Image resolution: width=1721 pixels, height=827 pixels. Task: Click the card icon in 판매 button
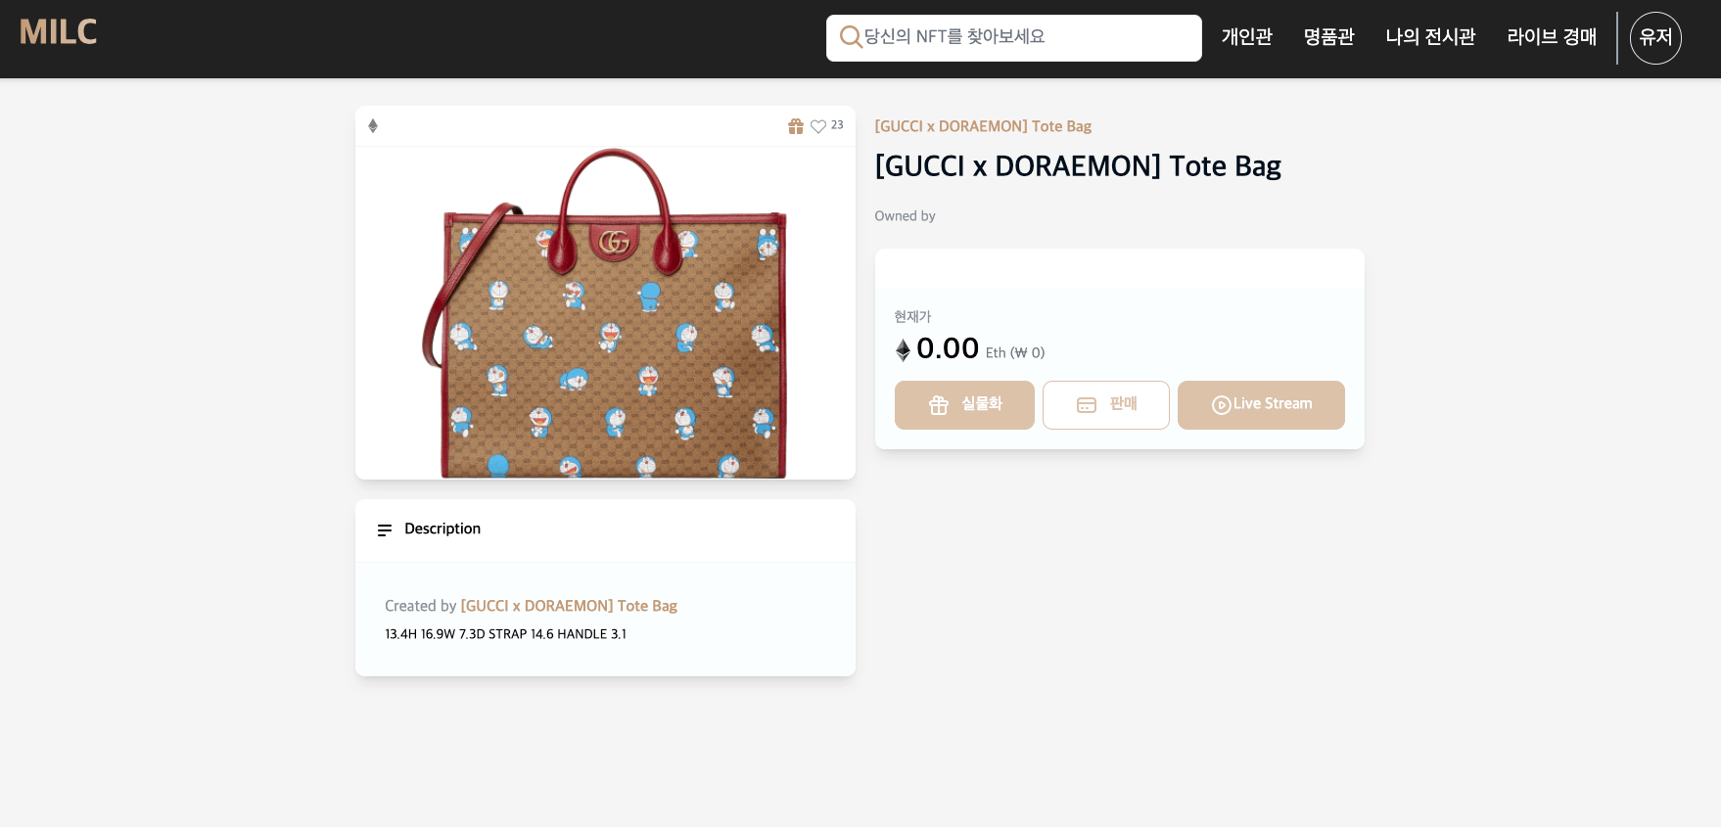(x=1087, y=405)
